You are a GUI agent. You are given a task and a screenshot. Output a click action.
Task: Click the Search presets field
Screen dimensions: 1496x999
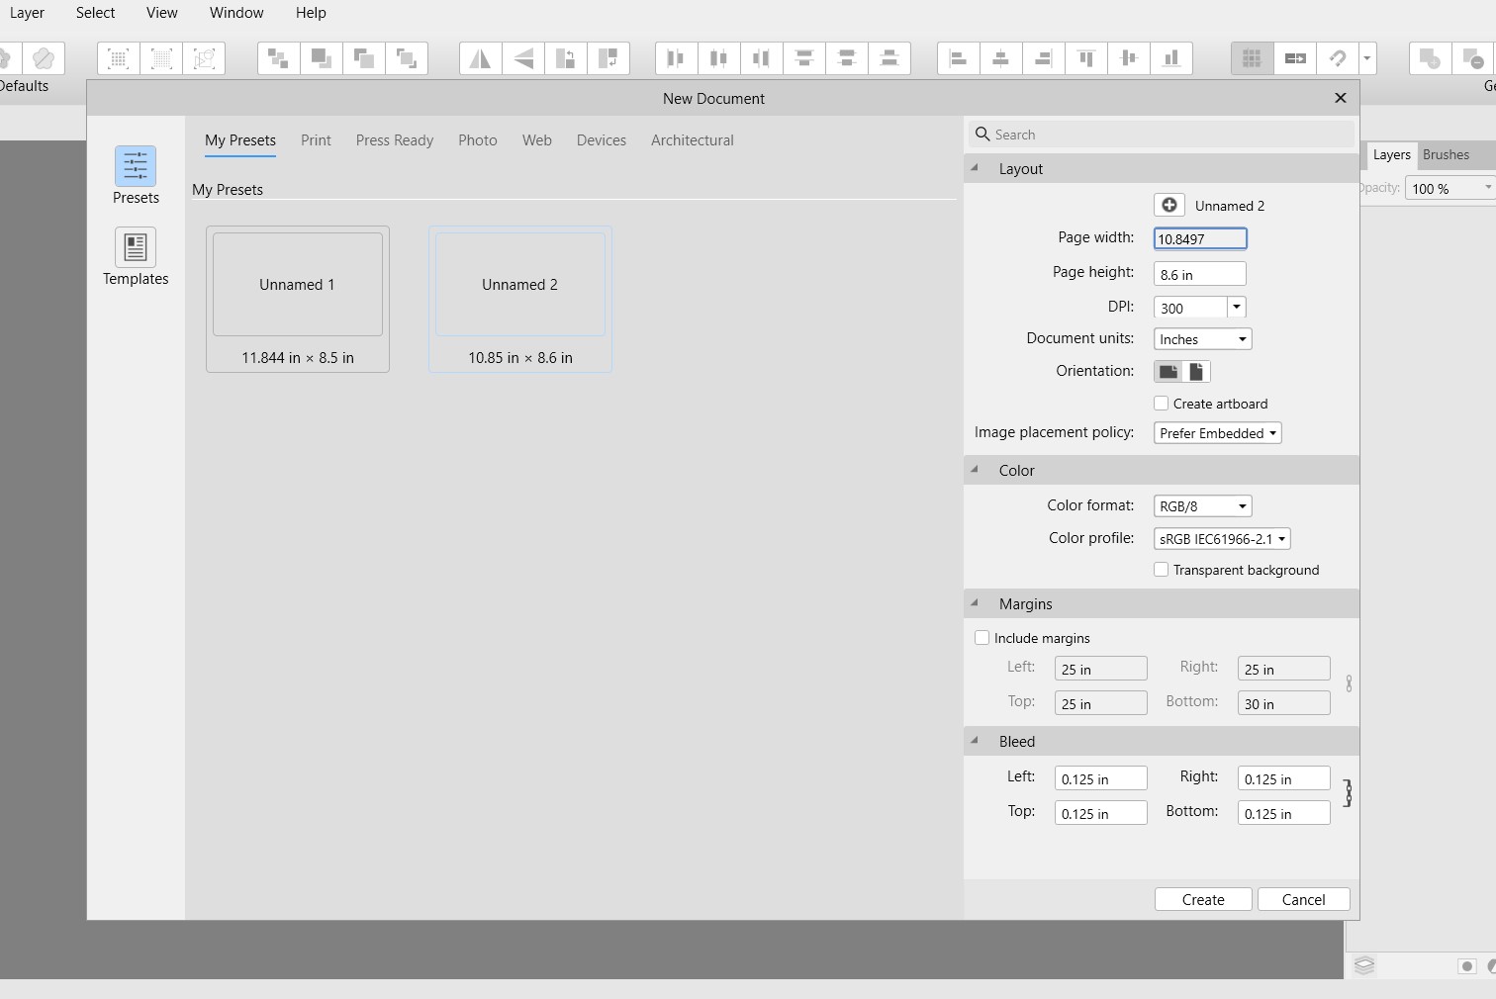(1161, 135)
